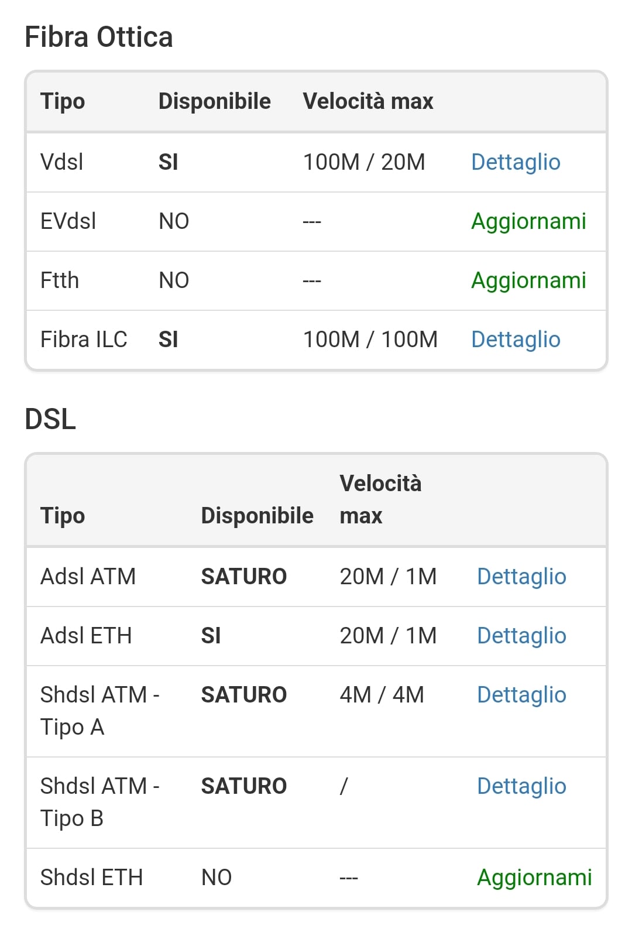Select the Vdsl row type cell
This screenshot has width=632, height=939.
click(61, 162)
